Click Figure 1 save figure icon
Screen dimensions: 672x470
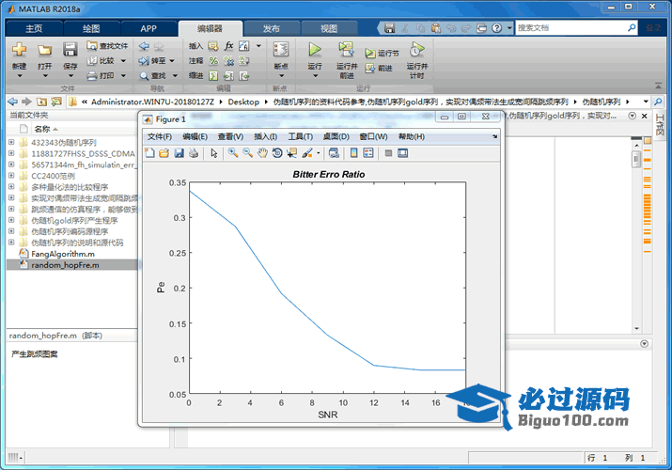tap(180, 153)
